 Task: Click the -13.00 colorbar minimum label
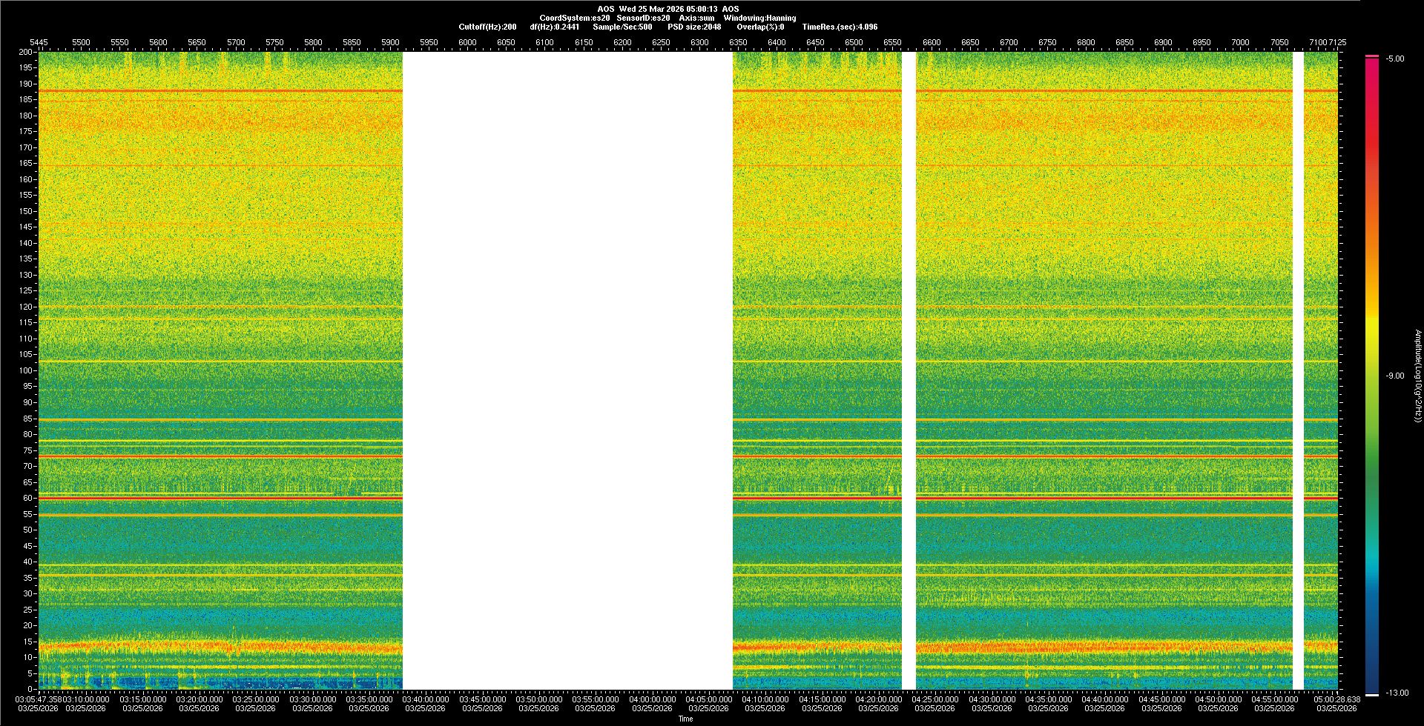click(x=1397, y=693)
